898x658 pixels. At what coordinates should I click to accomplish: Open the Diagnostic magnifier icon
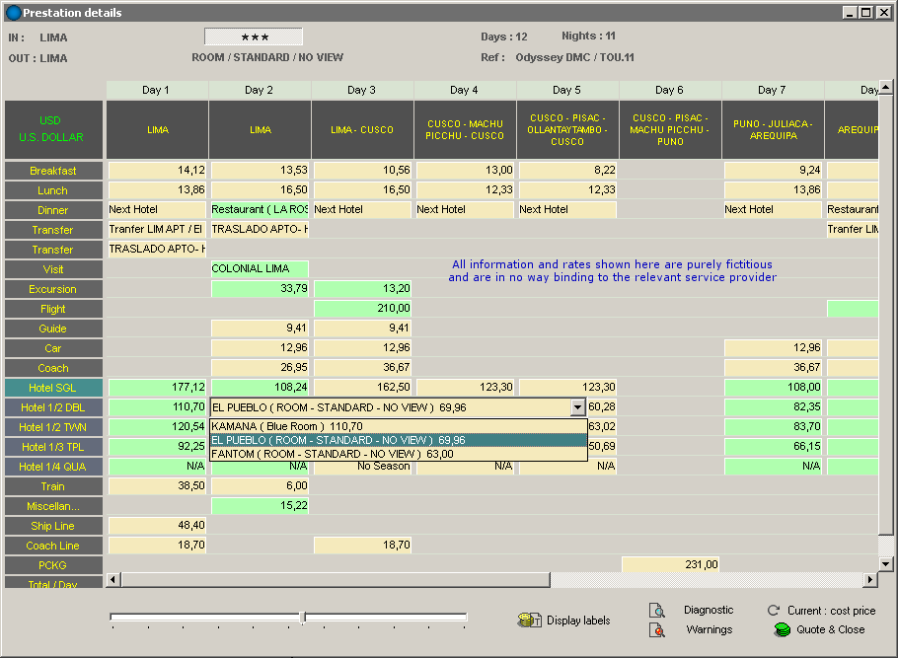[656, 611]
